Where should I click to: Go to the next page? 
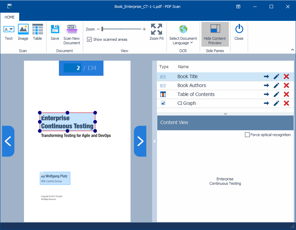point(140,141)
